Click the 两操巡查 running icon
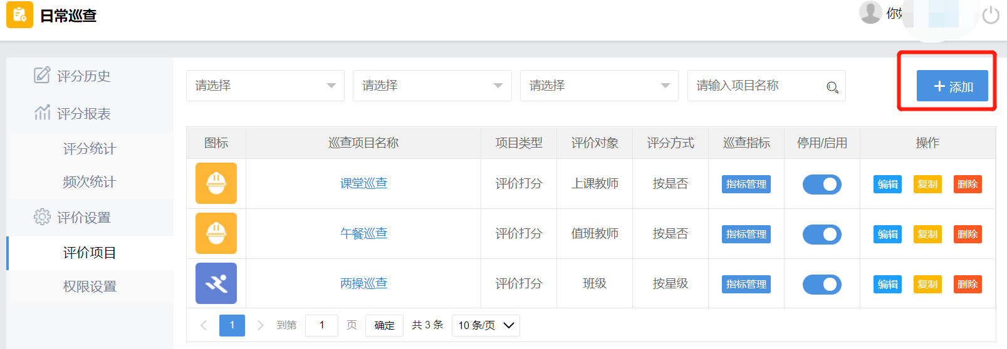 click(x=216, y=283)
